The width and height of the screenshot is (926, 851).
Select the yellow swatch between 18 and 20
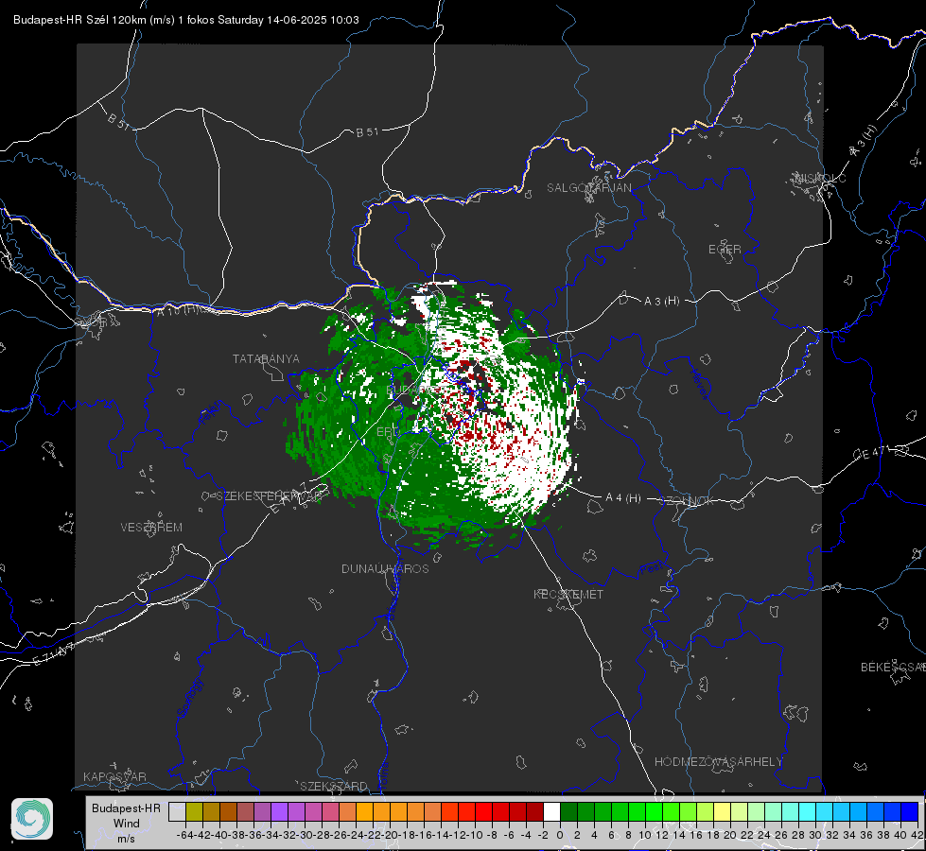click(722, 811)
